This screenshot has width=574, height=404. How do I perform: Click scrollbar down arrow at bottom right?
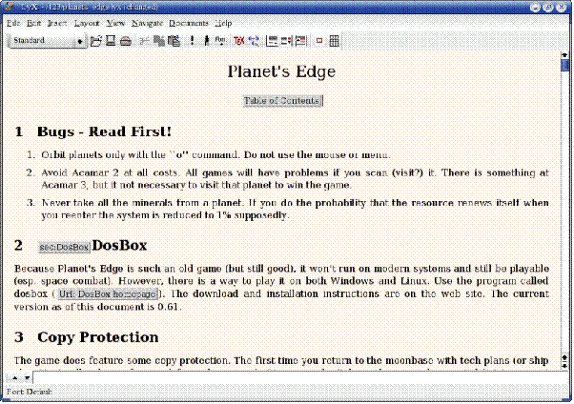(564, 365)
